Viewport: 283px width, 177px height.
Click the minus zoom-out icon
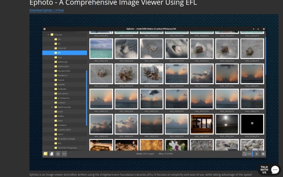click(64, 154)
